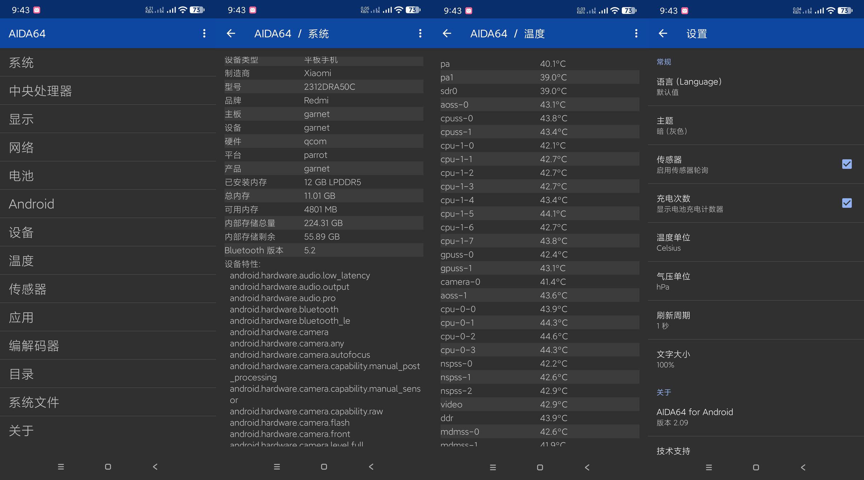Image resolution: width=864 pixels, height=480 pixels.
Task: Open Android section
Action: (108, 204)
